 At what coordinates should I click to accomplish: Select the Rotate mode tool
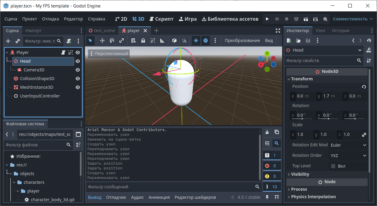click(112, 40)
